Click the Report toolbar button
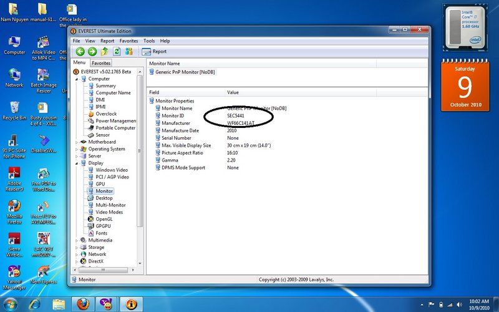Image resolution: width=499 pixels, height=312 pixels. pyautogui.click(x=156, y=52)
